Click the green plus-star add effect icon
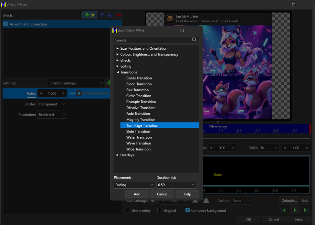Viewport: 315px width, 225px height. point(90,15)
